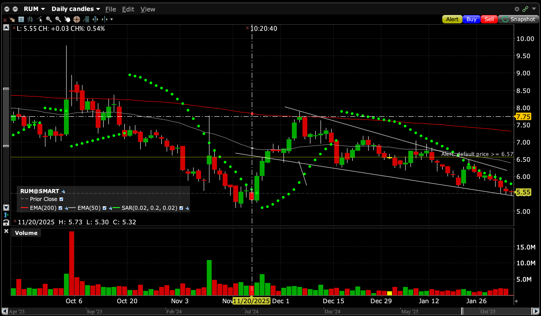541x316 pixels.
Task: Click the blue Buy button
Action: click(x=471, y=19)
